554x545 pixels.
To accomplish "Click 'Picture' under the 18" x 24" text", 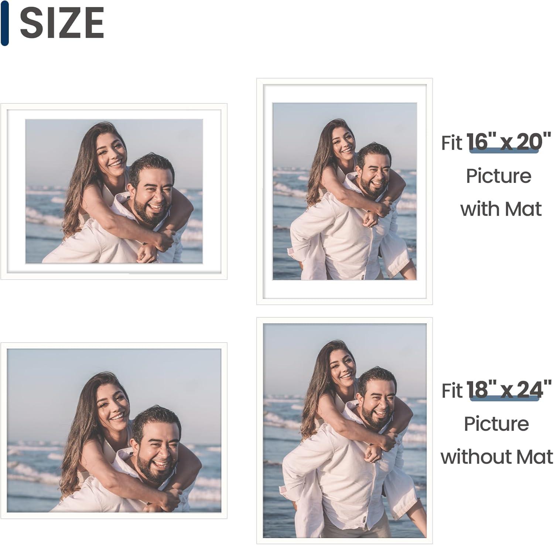I will click(496, 424).
